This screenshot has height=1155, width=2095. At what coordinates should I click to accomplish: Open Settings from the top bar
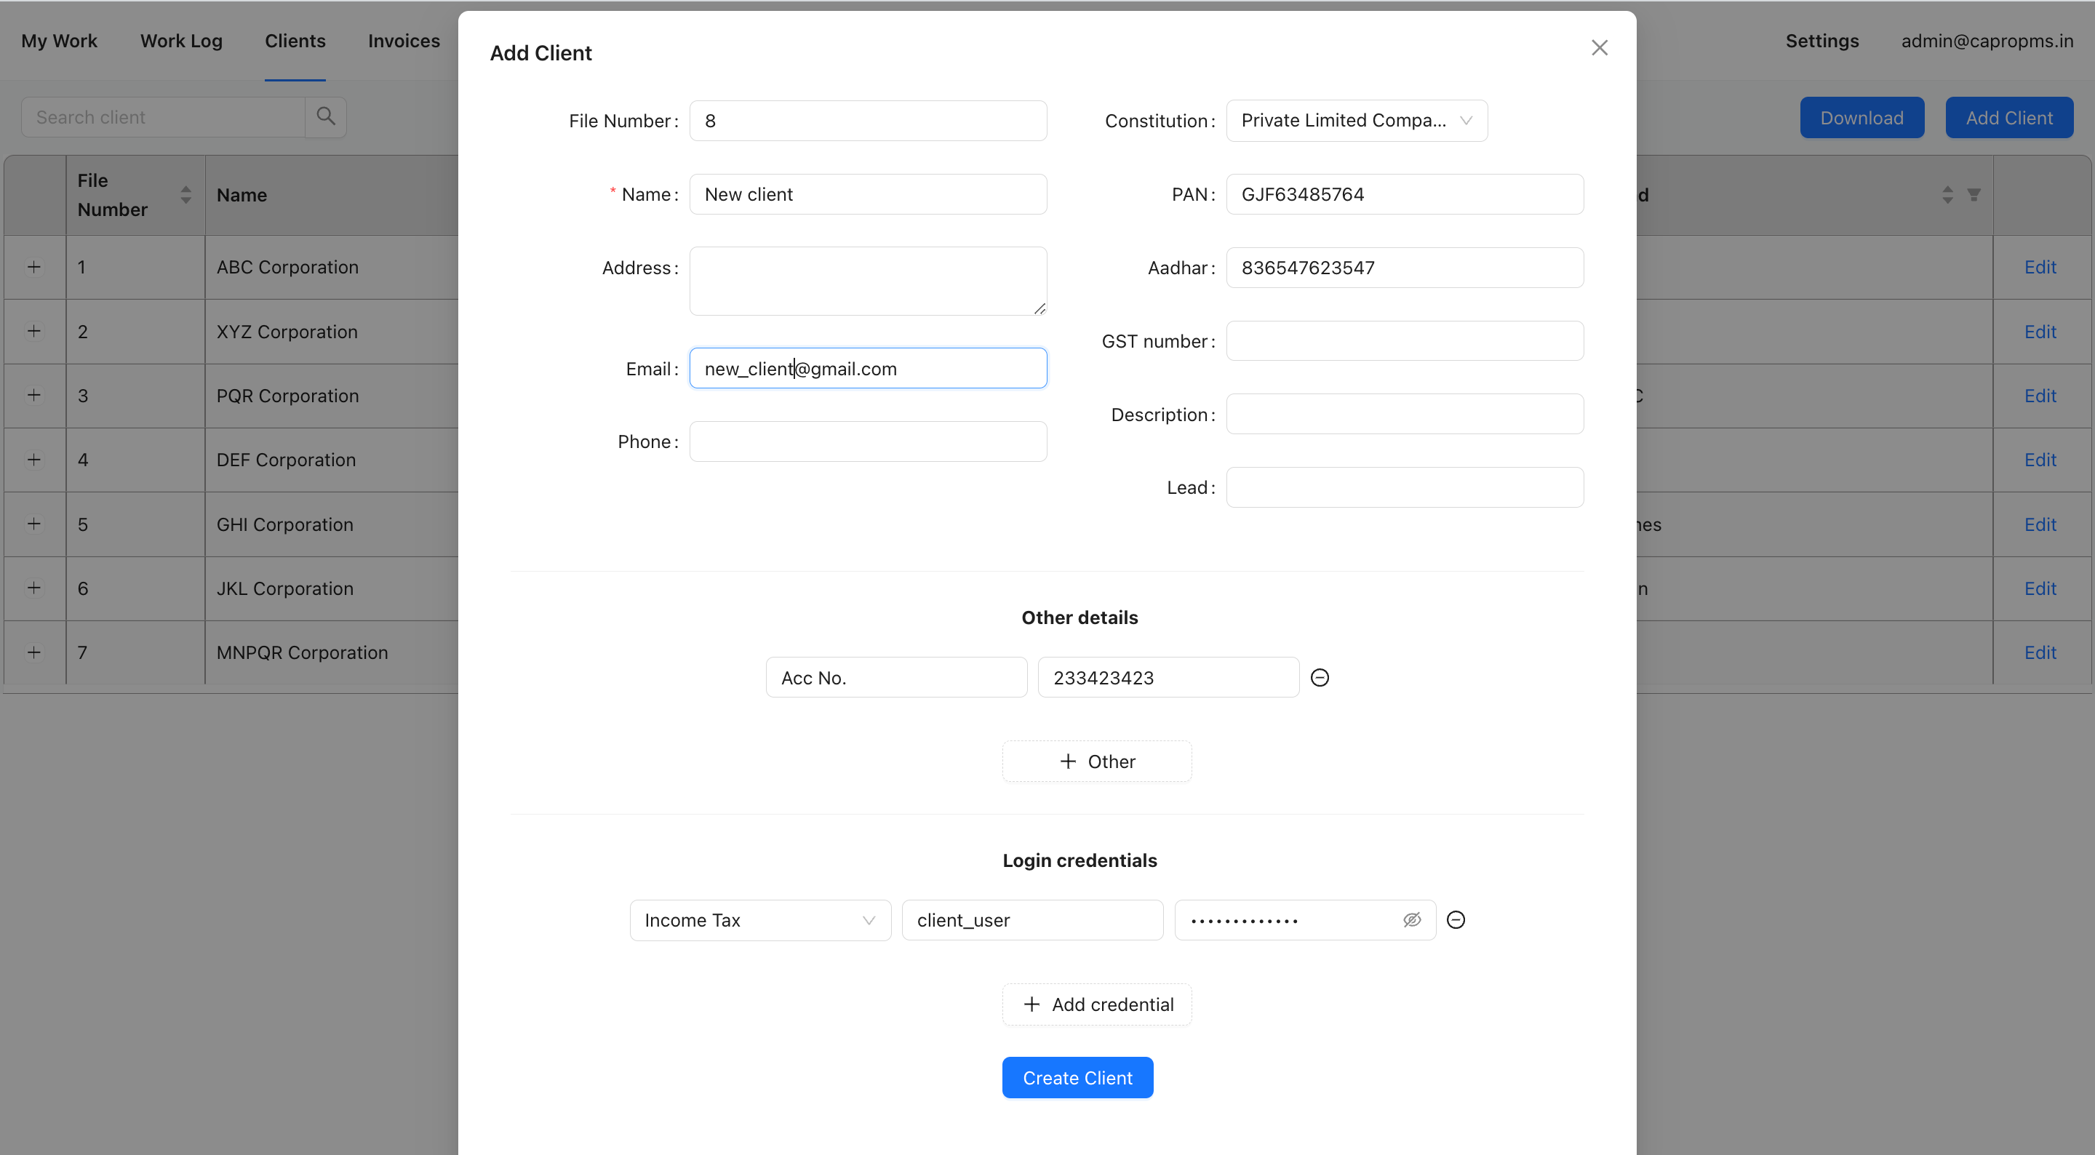click(1821, 40)
